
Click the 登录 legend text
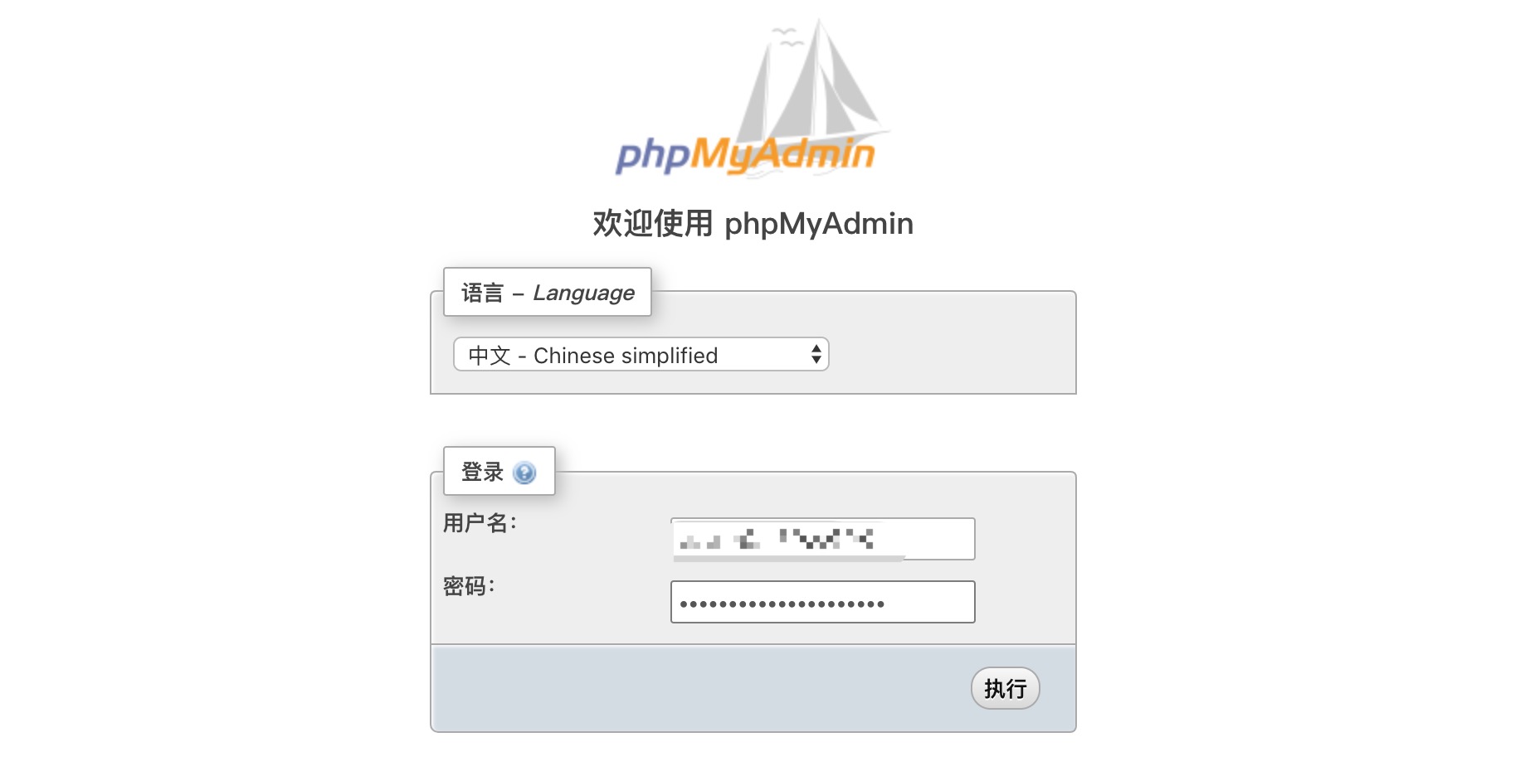(482, 472)
